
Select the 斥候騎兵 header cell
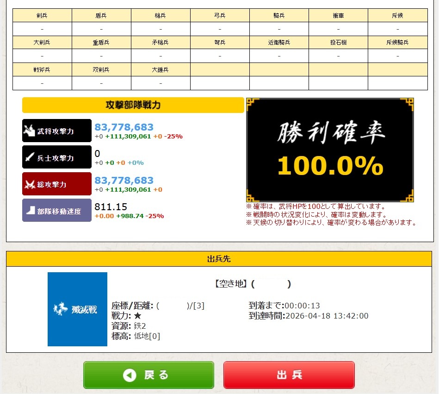point(397,43)
